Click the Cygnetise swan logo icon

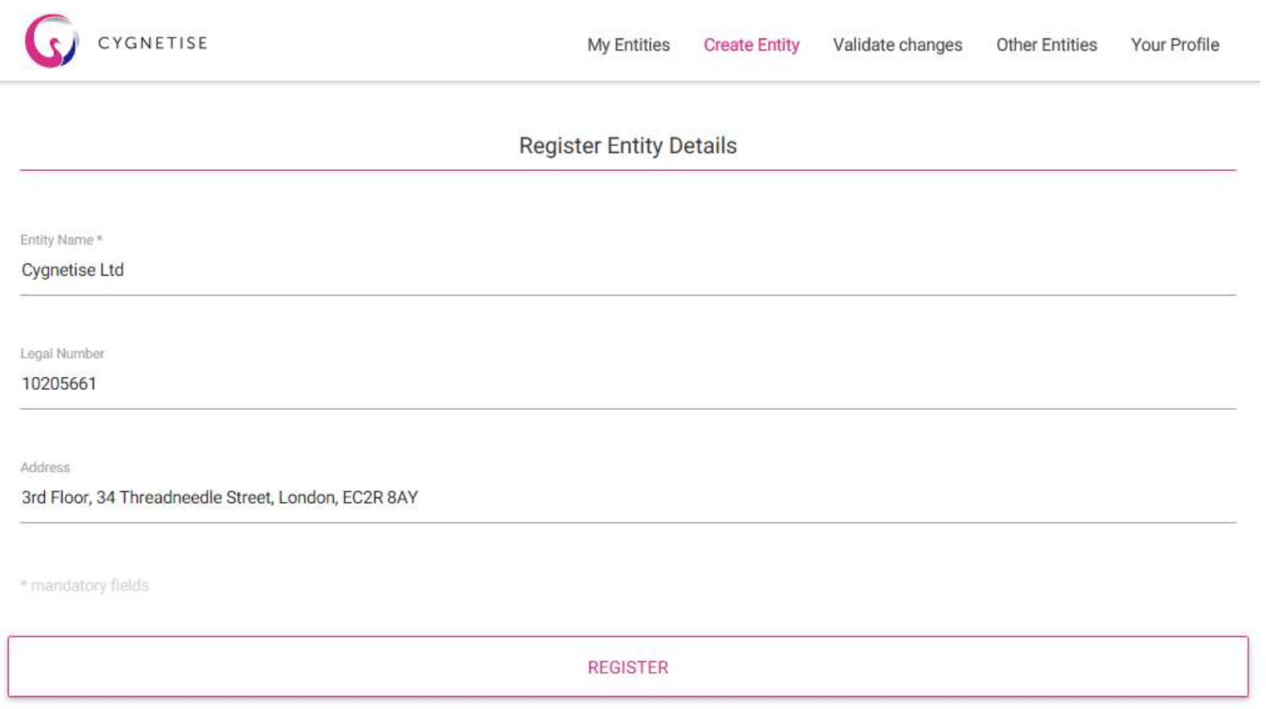point(52,42)
